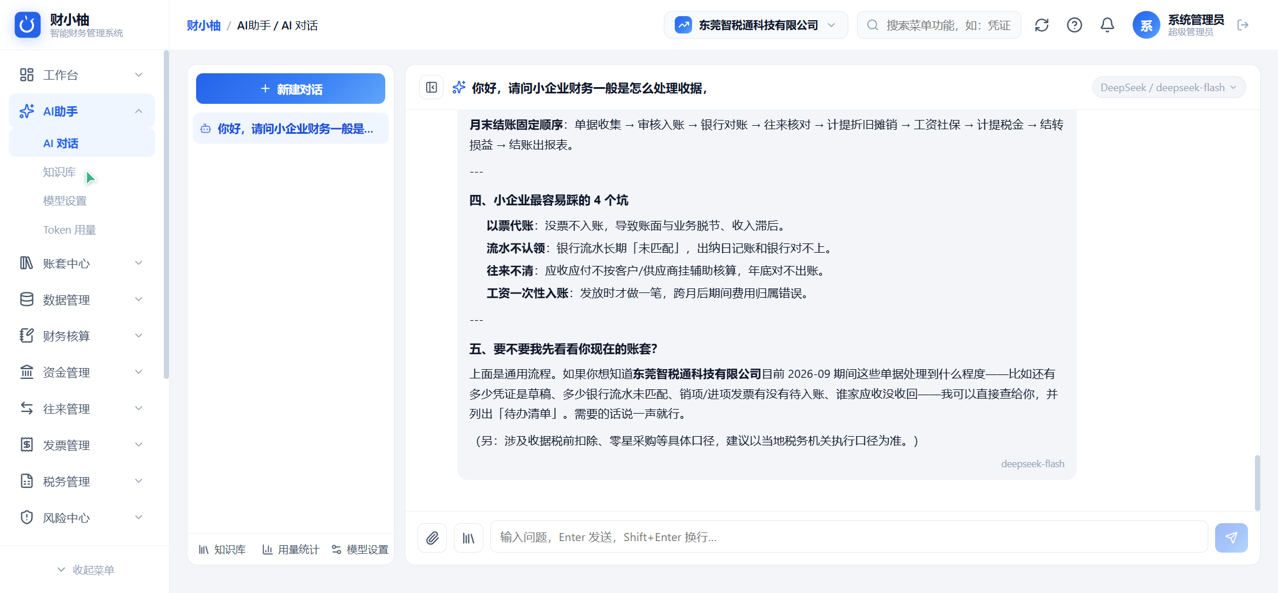Click the sparkle icon before conversation title

pos(459,88)
